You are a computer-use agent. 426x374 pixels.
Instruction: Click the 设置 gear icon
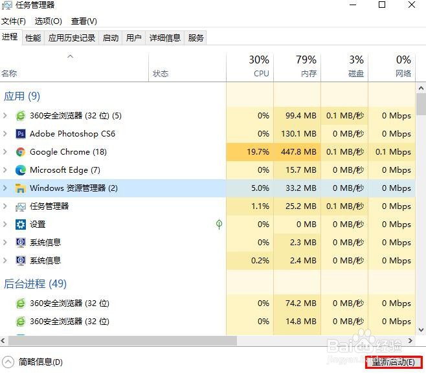point(21,225)
